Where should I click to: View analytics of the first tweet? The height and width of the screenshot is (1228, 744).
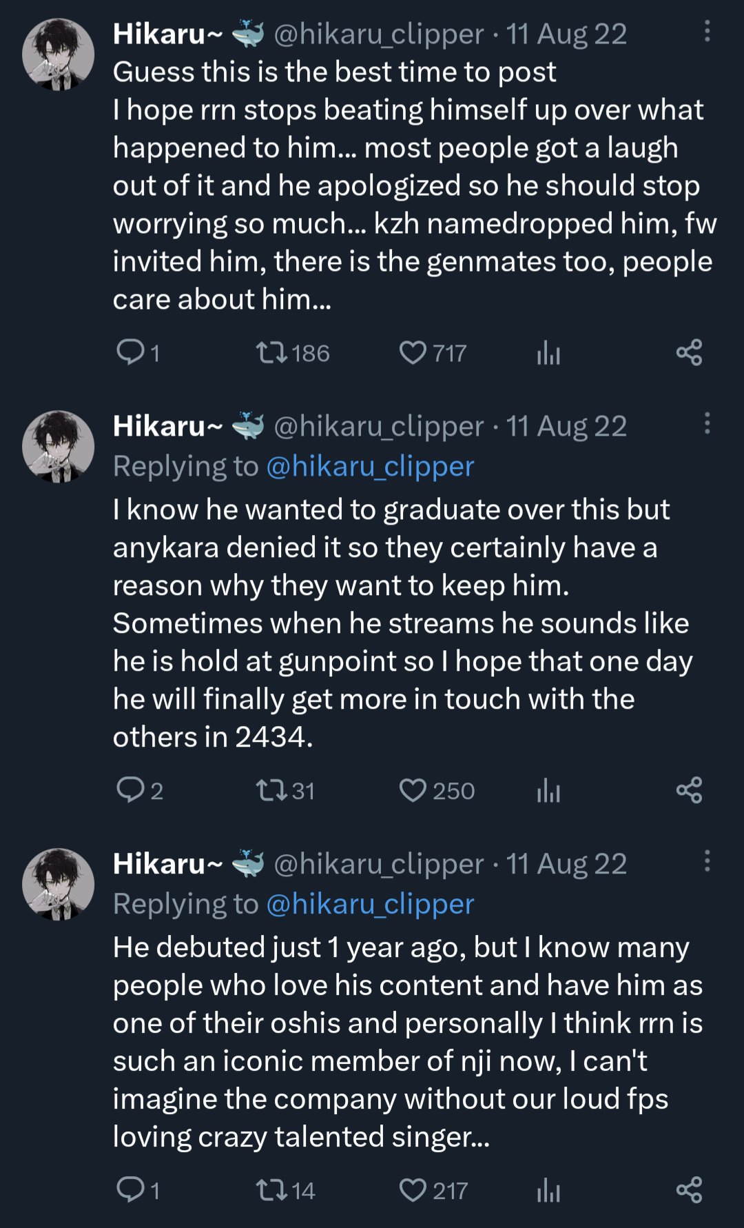tap(548, 354)
